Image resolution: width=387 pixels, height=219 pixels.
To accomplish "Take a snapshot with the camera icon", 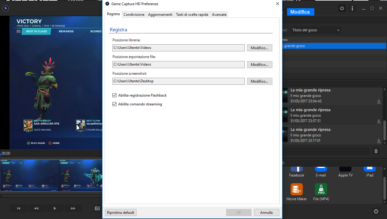I will (x=97, y=208).
